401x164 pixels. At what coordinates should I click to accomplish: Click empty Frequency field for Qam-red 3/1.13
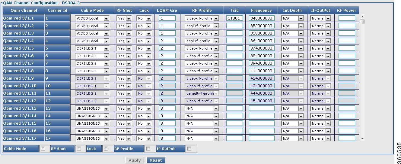coord(262,108)
